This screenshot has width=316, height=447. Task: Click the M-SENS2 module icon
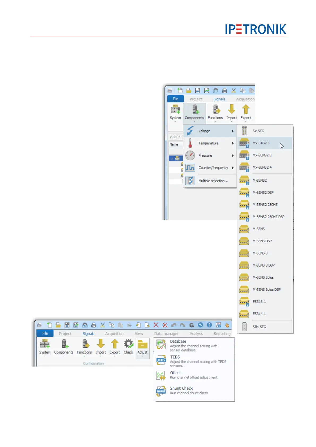tap(244, 180)
